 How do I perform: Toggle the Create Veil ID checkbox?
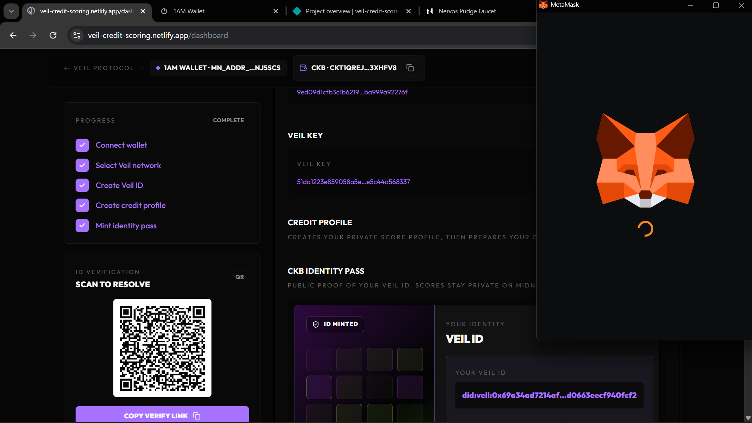pyautogui.click(x=82, y=185)
